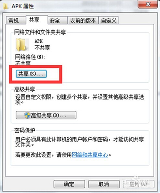Image resolution: width=160 pixels, height=193 pixels.
Task: Follow the 网络和共享中心 link
Action: 90,155
